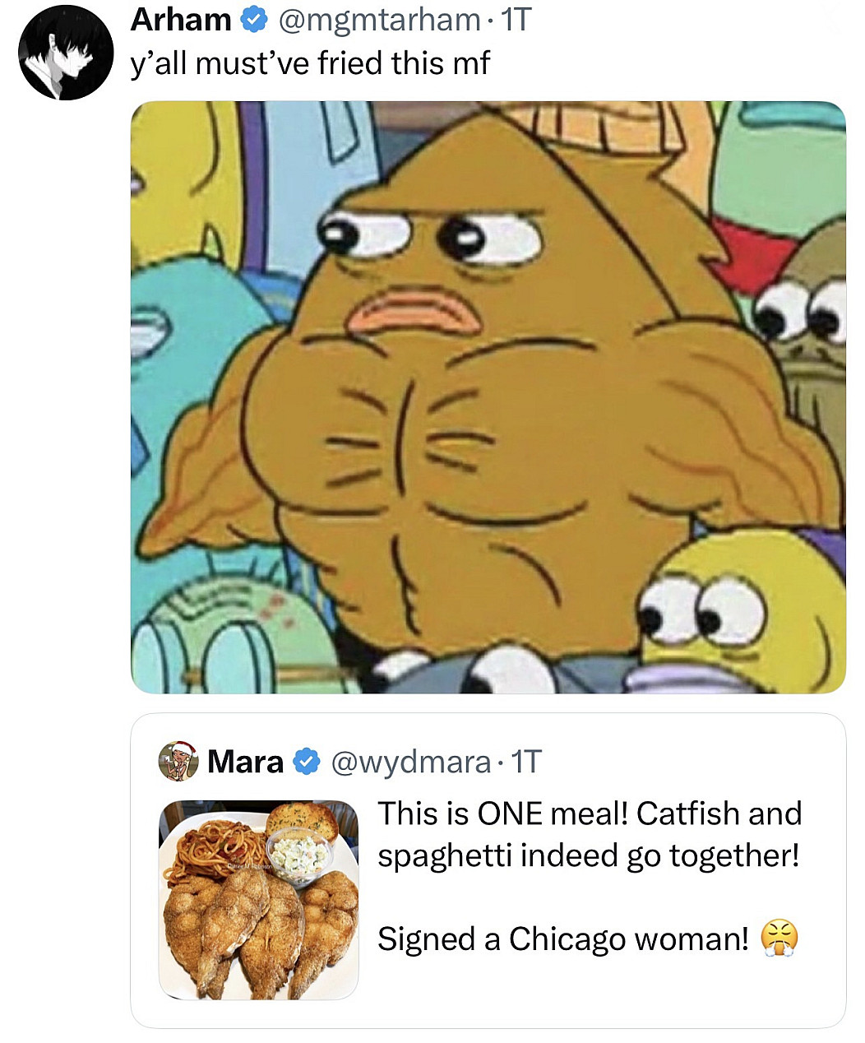Screen dimensions: 865x1043
Task: Visit the @wydmara handle
Action: (x=410, y=762)
